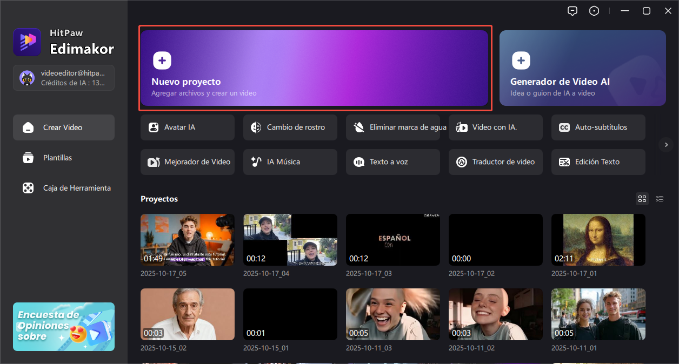679x364 pixels.
Task: Click the Encuesta de Opiniones banner
Action: (x=63, y=327)
